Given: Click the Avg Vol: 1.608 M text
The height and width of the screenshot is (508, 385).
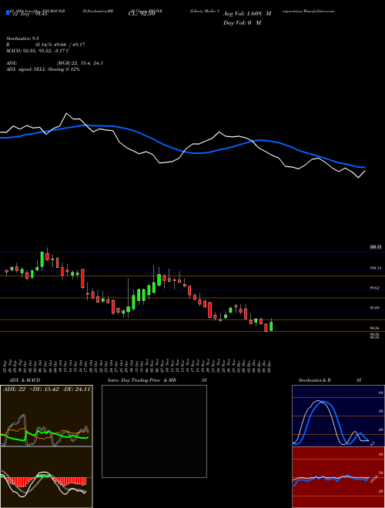Looking at the screenshot, I should click(247, 14).
